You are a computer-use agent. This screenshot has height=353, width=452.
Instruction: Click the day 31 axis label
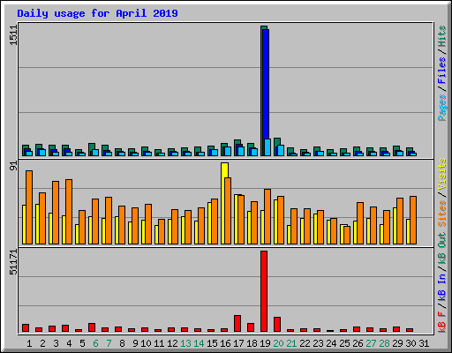pyautogui.click(x=424, y=343)
